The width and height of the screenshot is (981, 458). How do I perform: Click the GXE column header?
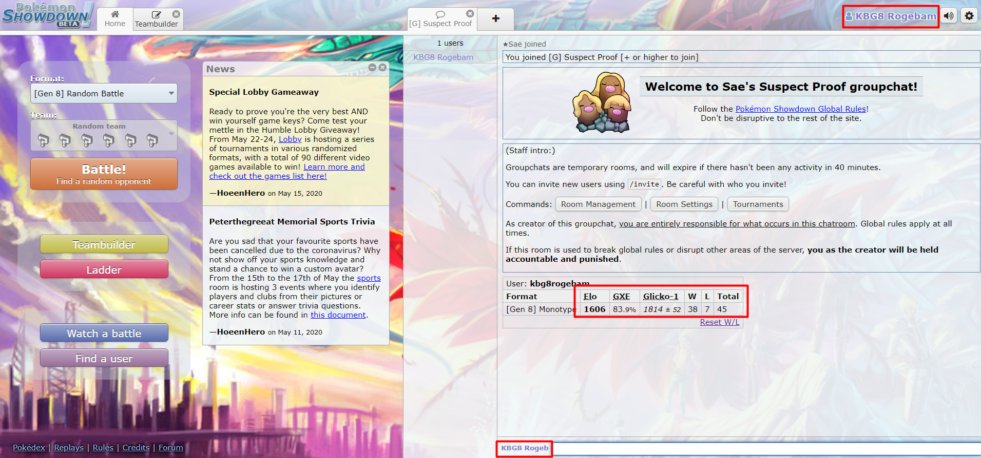(621, 297)
